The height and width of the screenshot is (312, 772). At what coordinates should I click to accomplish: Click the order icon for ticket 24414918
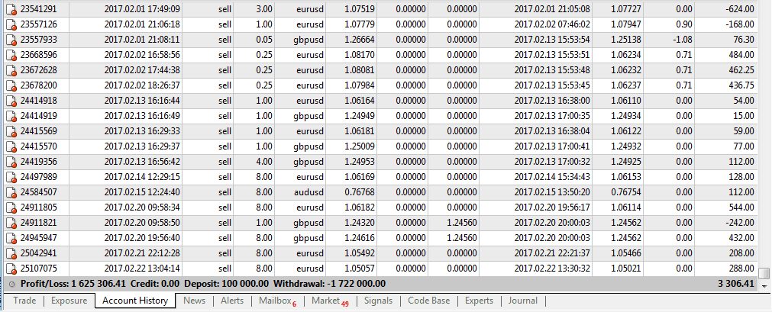(x=11, y=101)
